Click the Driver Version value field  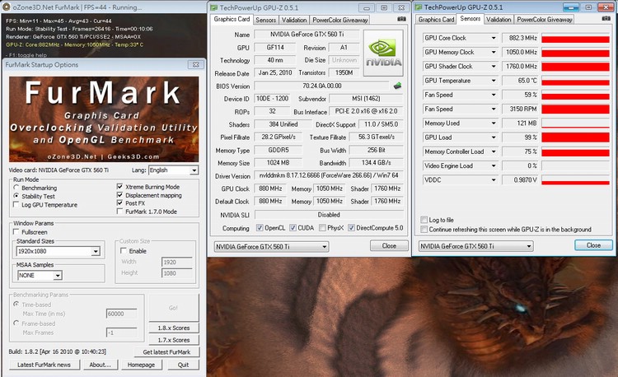coord(329,175)
